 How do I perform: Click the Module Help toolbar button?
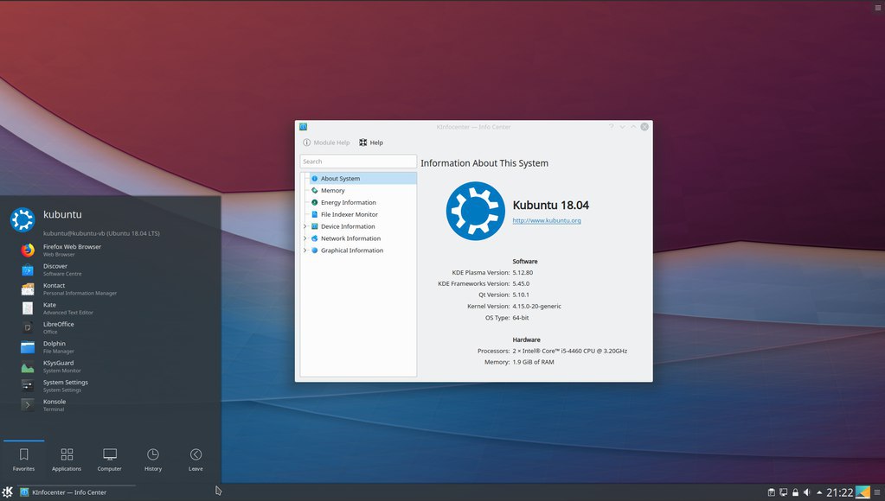tap(326, 143)
